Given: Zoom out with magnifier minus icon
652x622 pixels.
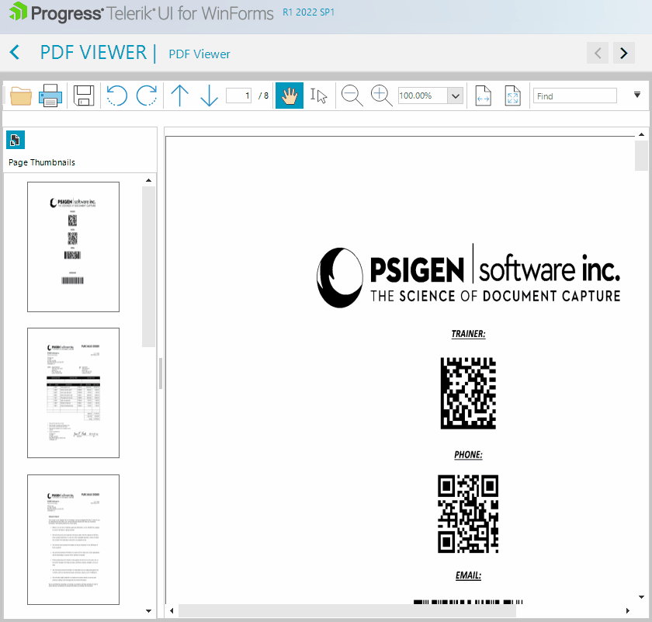Looking at the screenshot, I should [x=352, y=96].
